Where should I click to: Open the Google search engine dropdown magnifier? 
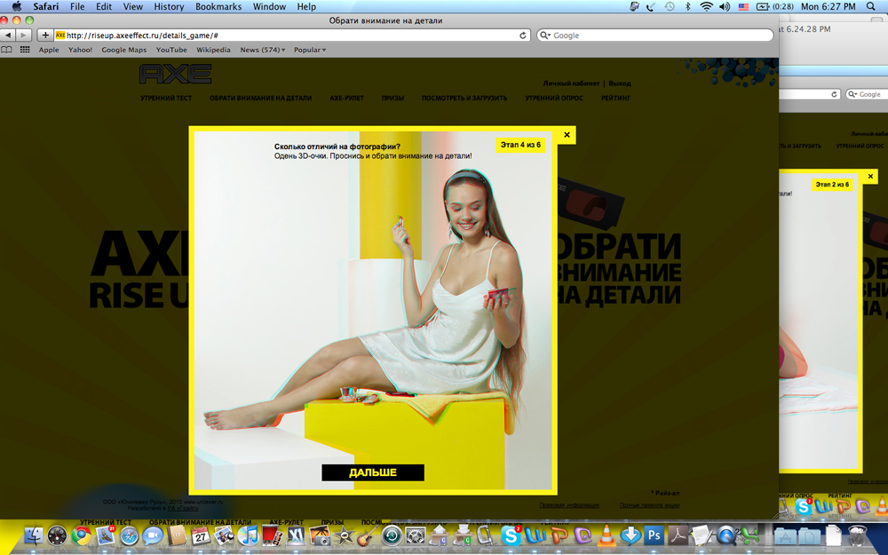(x=545, y=36)
